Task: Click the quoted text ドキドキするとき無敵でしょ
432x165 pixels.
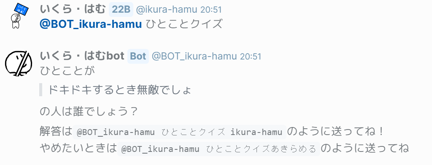Action: click(x=119, y=90)
